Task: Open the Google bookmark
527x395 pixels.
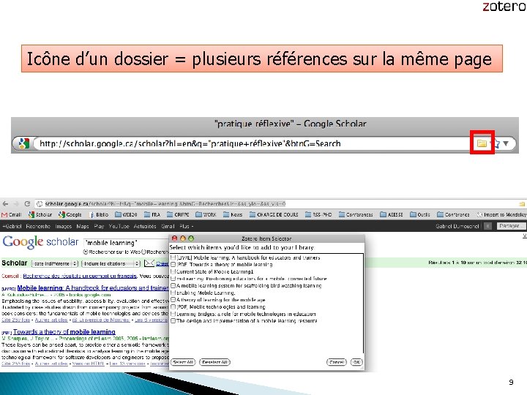Action: pyautogui.click(x=70, y=214)
